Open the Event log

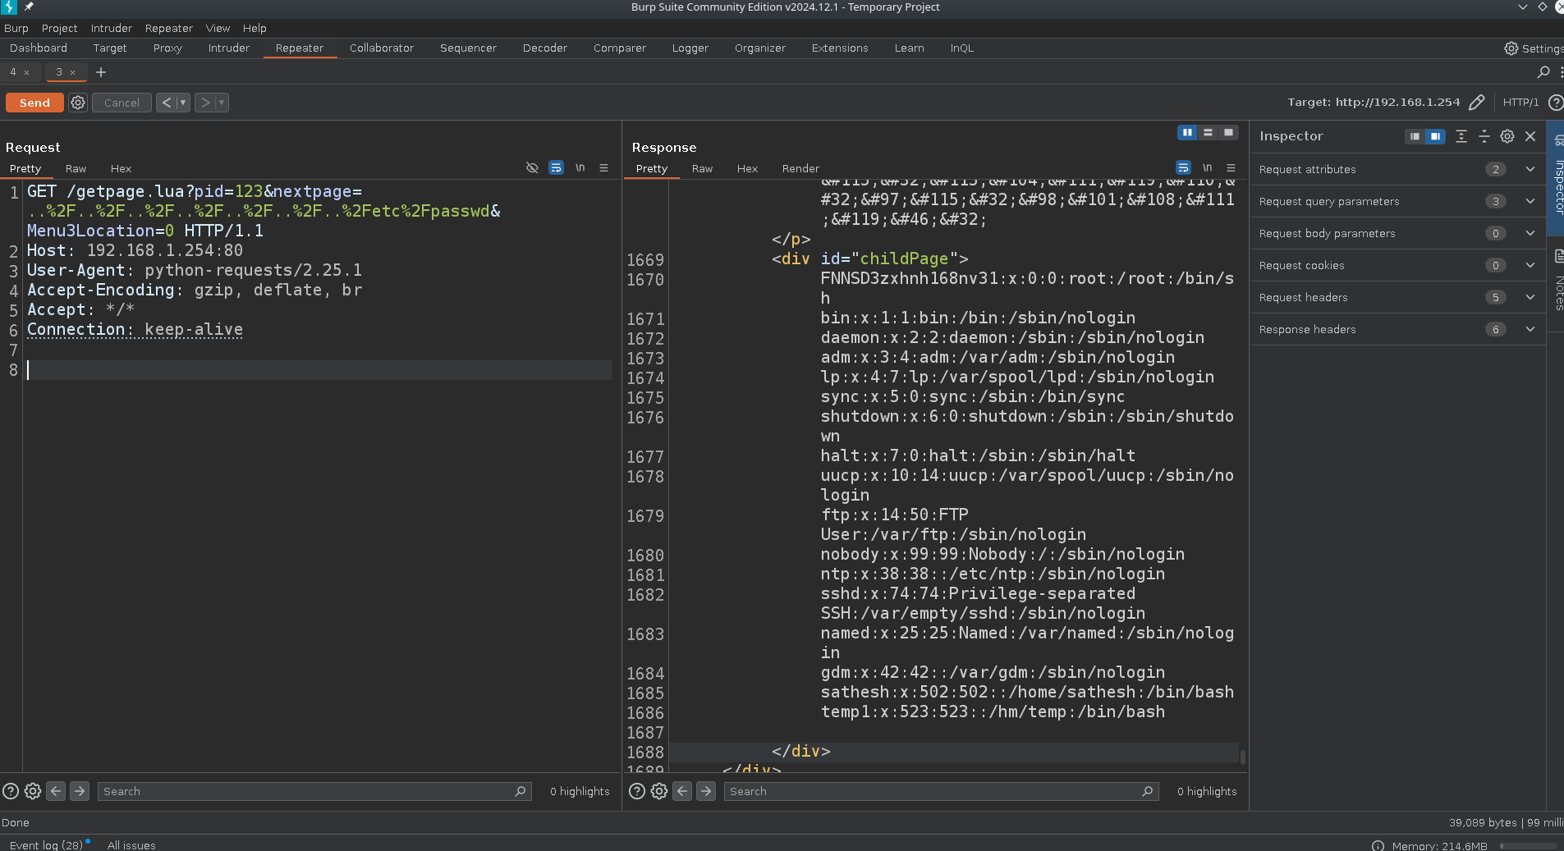tap(46, 845)
